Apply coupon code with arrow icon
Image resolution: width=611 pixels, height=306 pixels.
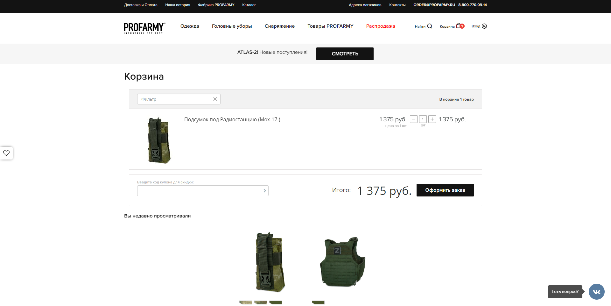[264, 191]
